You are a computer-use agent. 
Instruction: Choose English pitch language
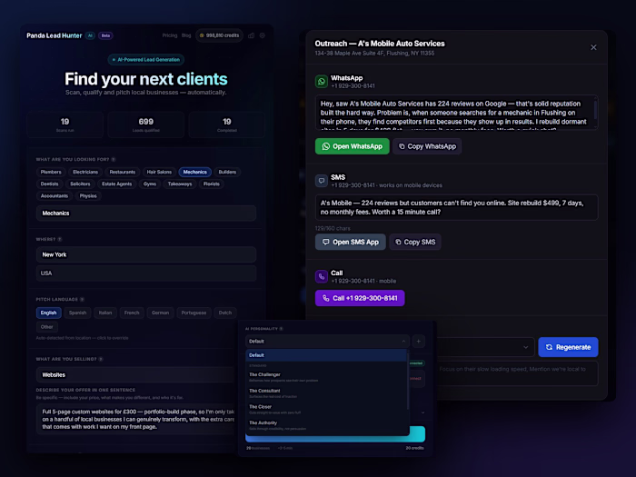pyautogui.click(x=49, y=313)
